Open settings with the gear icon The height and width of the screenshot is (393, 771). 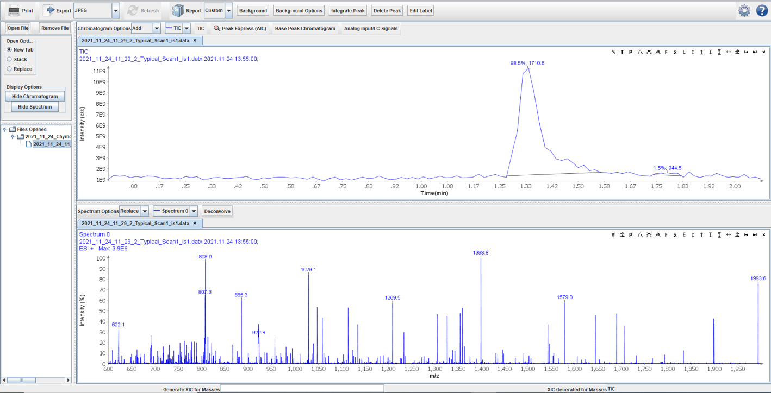[x=744, y=10]
